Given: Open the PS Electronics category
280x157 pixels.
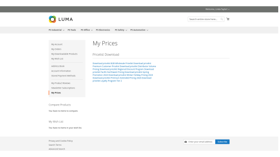Looking at the screenshot, I should coord(103,30).
